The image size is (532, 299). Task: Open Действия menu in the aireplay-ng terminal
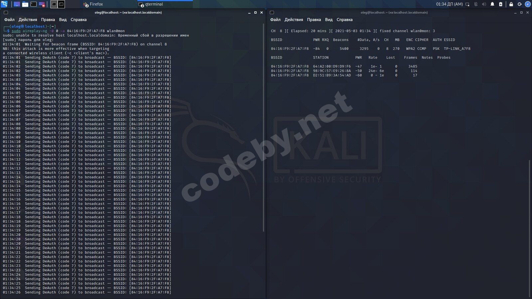28,20
